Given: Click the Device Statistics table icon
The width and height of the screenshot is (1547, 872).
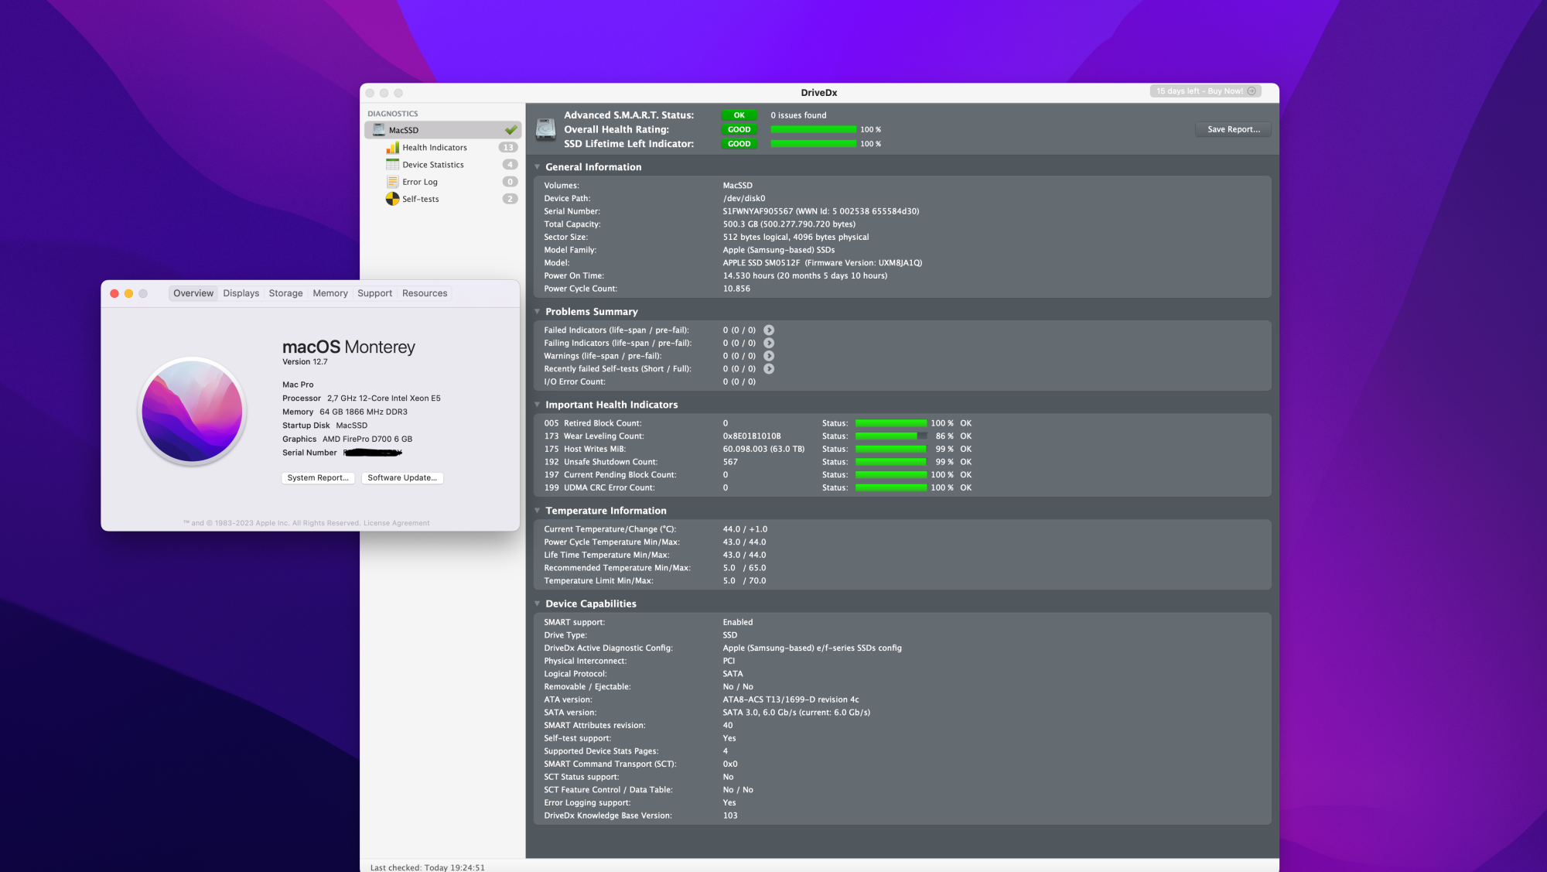Looking at the screenshot, I should (x=392, y=165).
